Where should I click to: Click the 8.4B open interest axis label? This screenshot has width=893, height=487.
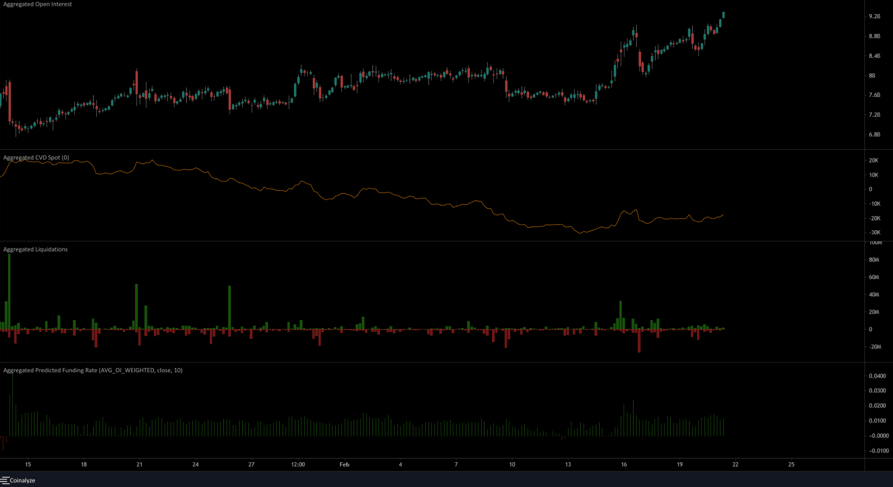pos(875,56)
